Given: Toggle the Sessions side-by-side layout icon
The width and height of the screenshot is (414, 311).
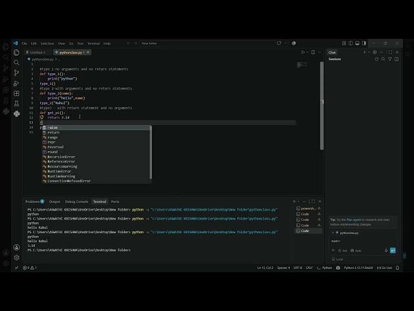Looking at the screenshot, I should pos(397,59).
